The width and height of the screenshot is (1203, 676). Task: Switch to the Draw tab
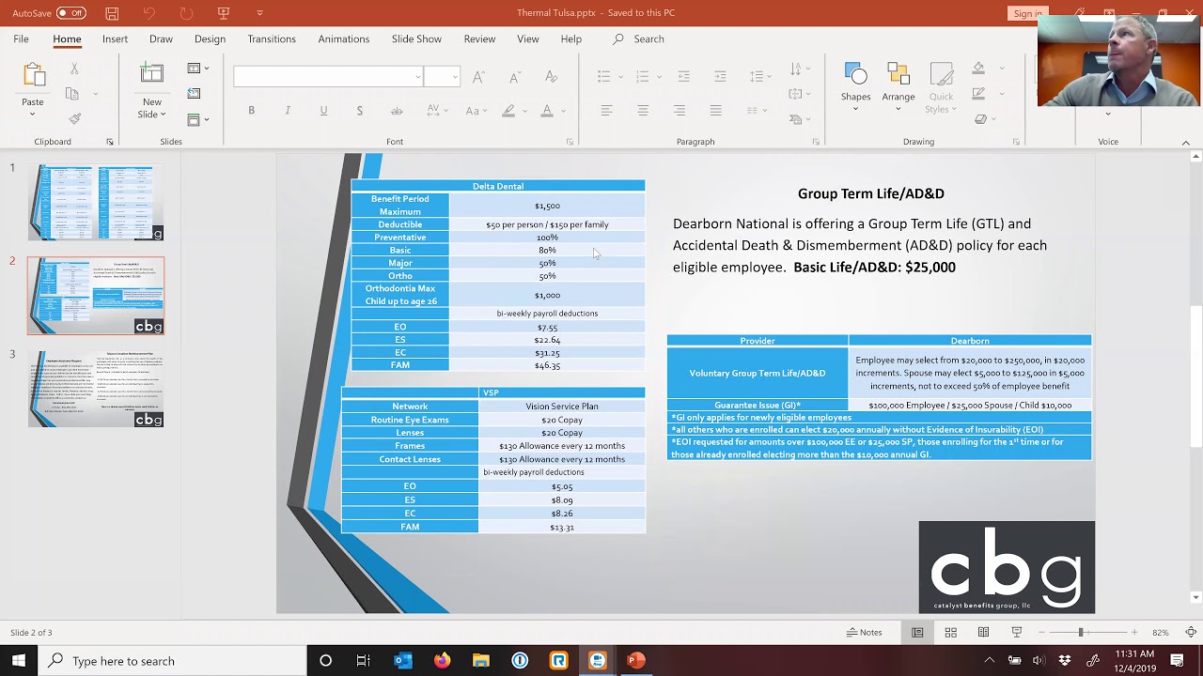161,38
